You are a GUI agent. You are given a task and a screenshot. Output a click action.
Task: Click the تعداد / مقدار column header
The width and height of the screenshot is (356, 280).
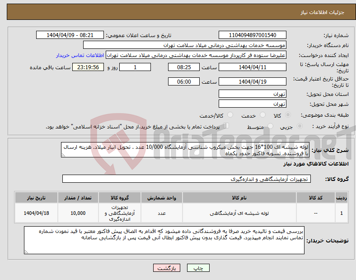click(78, 198)
